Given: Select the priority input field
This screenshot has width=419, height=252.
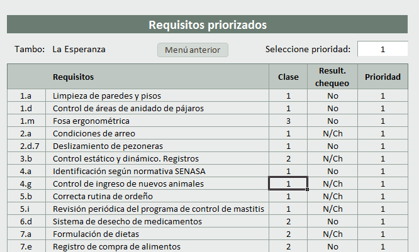Looking at the screenshot, I should click(383, 49).
